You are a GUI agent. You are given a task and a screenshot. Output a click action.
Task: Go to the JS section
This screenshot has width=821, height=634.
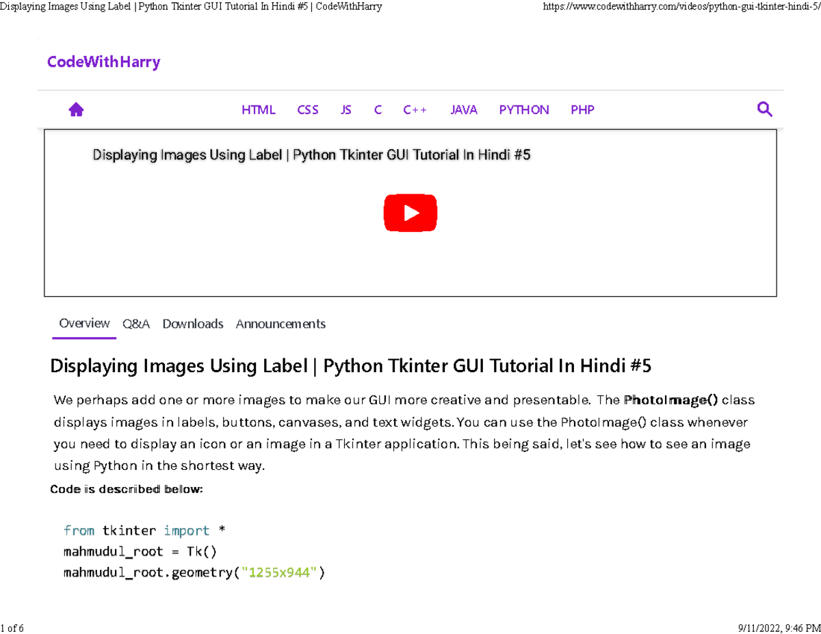pyautogui.click(x=346, y=110)
